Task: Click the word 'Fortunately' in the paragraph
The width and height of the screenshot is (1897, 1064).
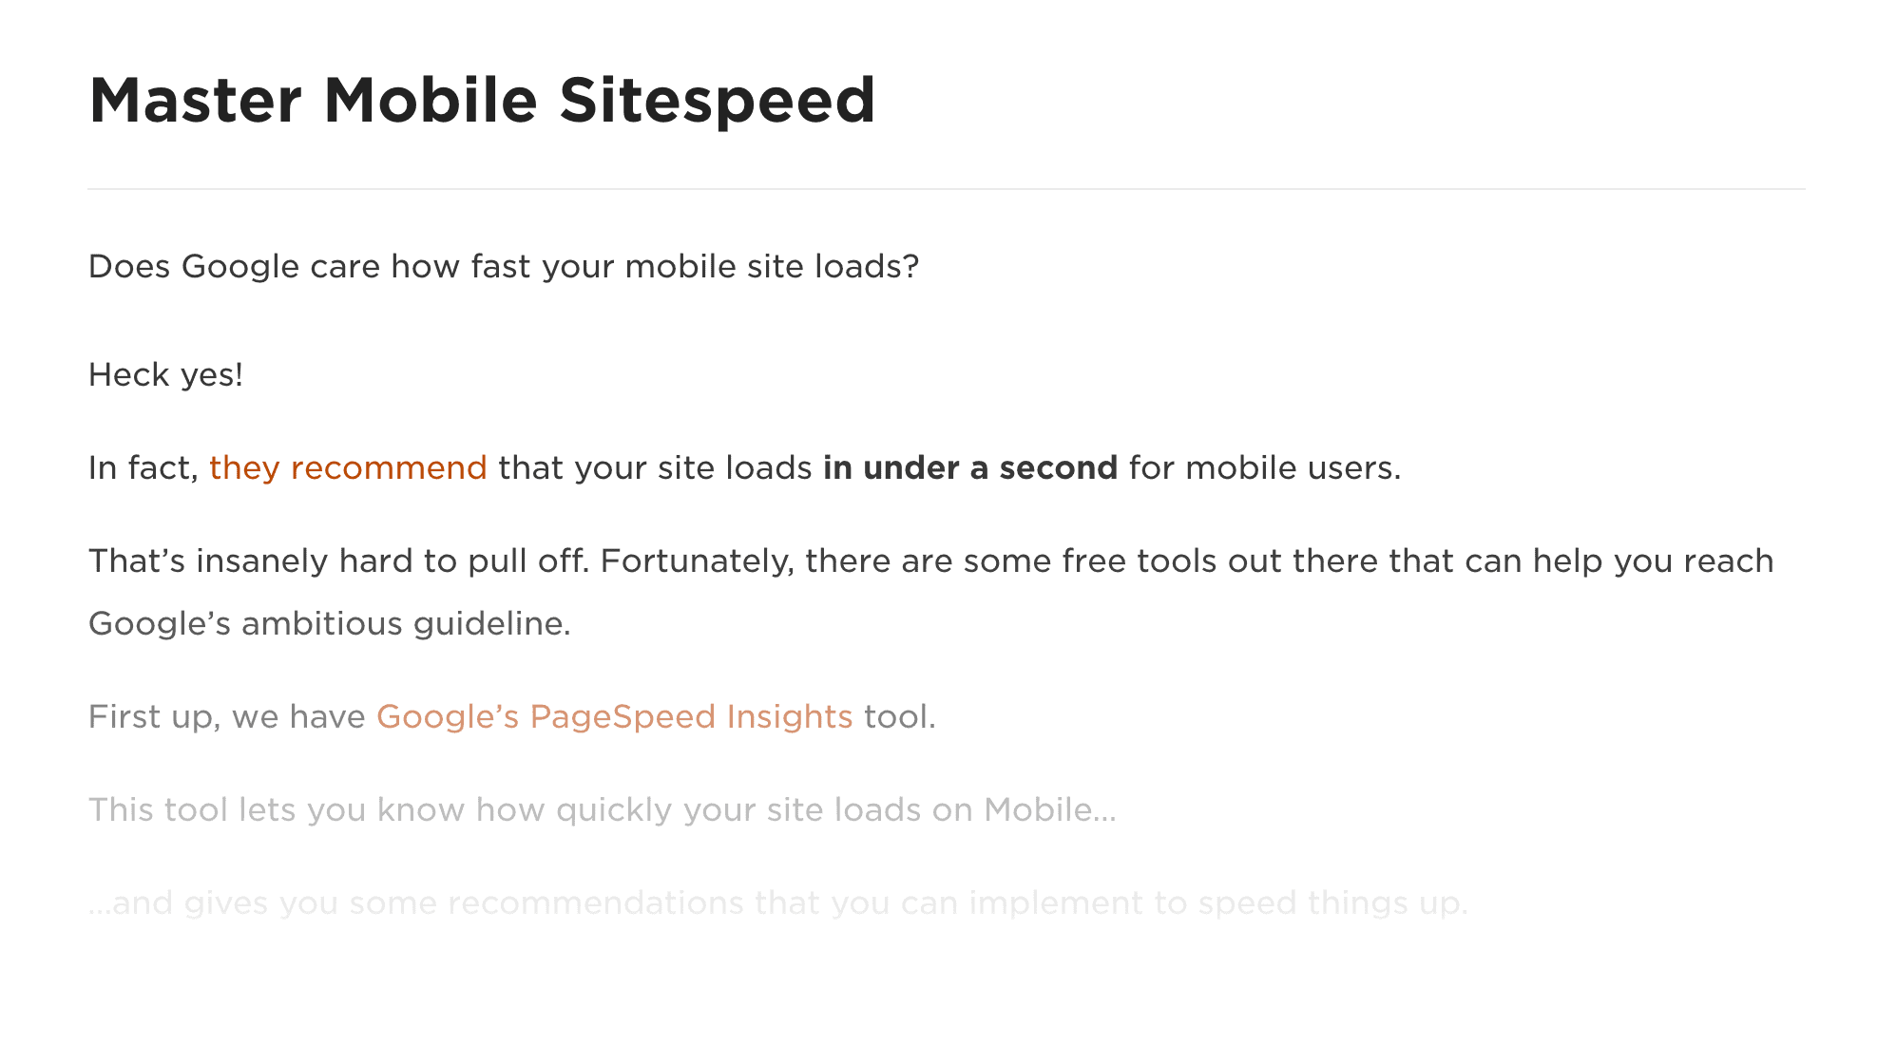Action: 698,561
